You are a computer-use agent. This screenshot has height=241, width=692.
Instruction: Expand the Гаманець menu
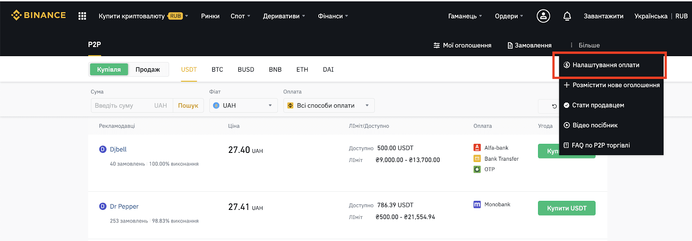465,16
